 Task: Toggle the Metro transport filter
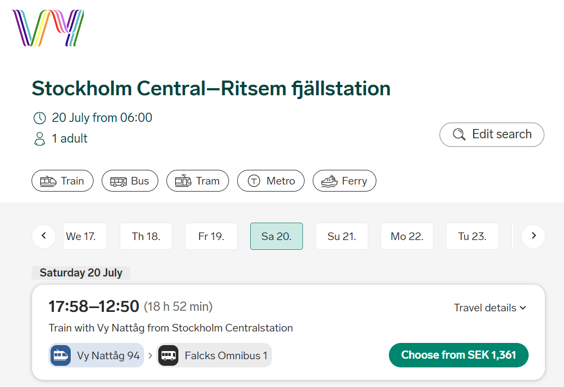point(271,181)
